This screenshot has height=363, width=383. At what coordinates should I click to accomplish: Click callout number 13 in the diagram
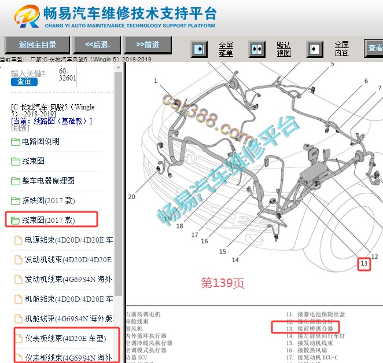coord(364,263)
